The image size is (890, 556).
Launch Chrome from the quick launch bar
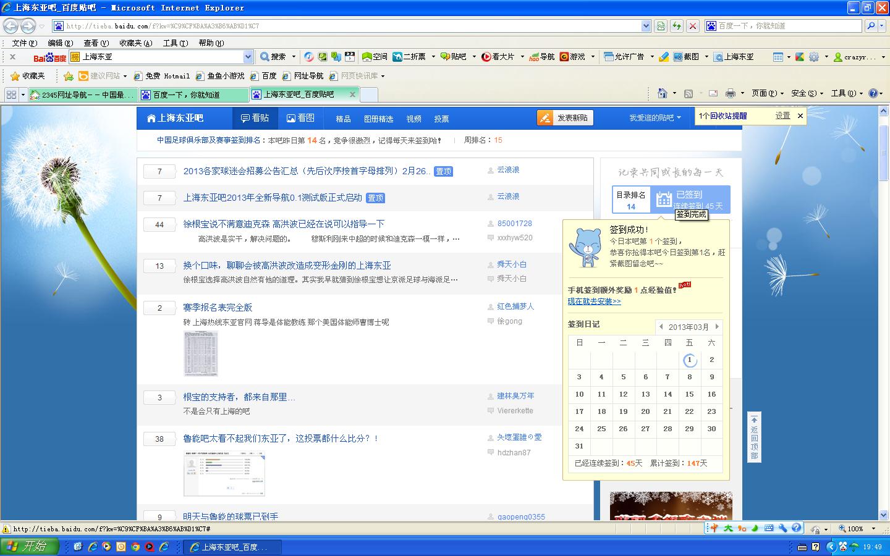pyautogui.click(x=135, y=547)
